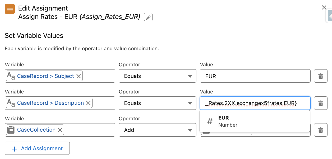
Task: Delete the Description assignment via trash icon
Action: click(x=321, y=103)
